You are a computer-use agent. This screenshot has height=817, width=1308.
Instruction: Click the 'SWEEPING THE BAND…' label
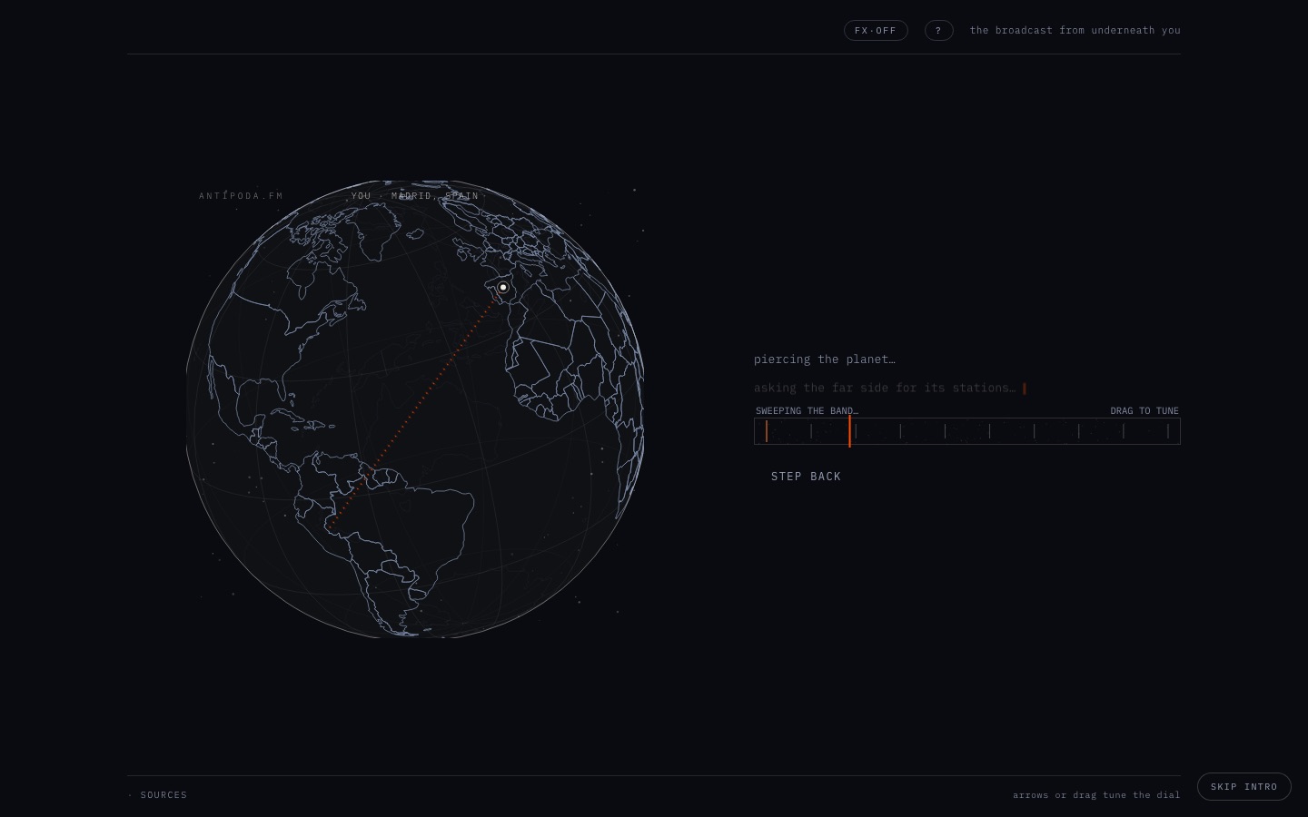click(x=807, y=411)
